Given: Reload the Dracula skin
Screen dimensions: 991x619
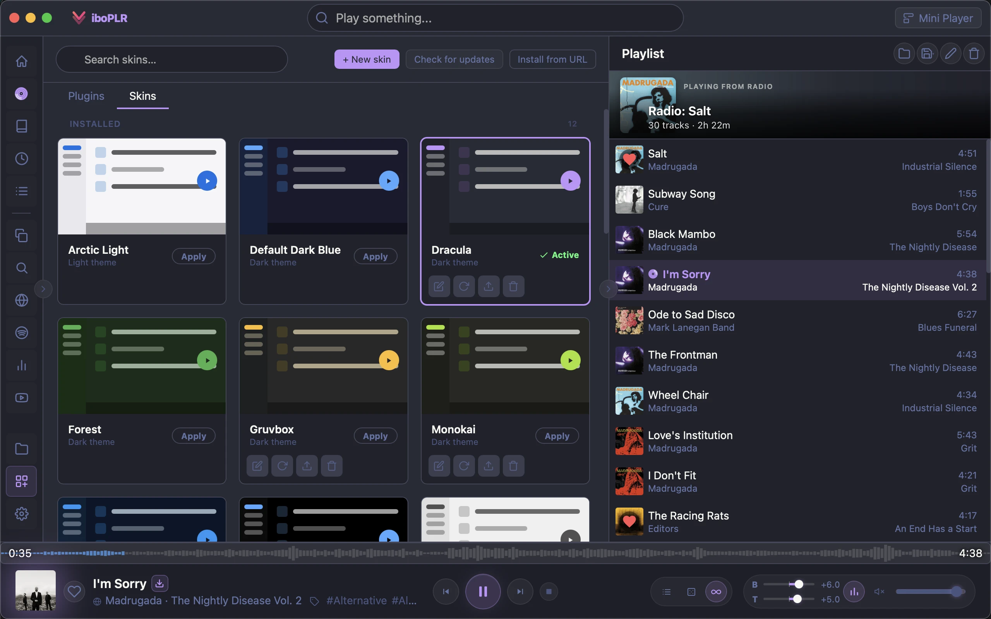Looking at the screenshot, I should point(464,286).
